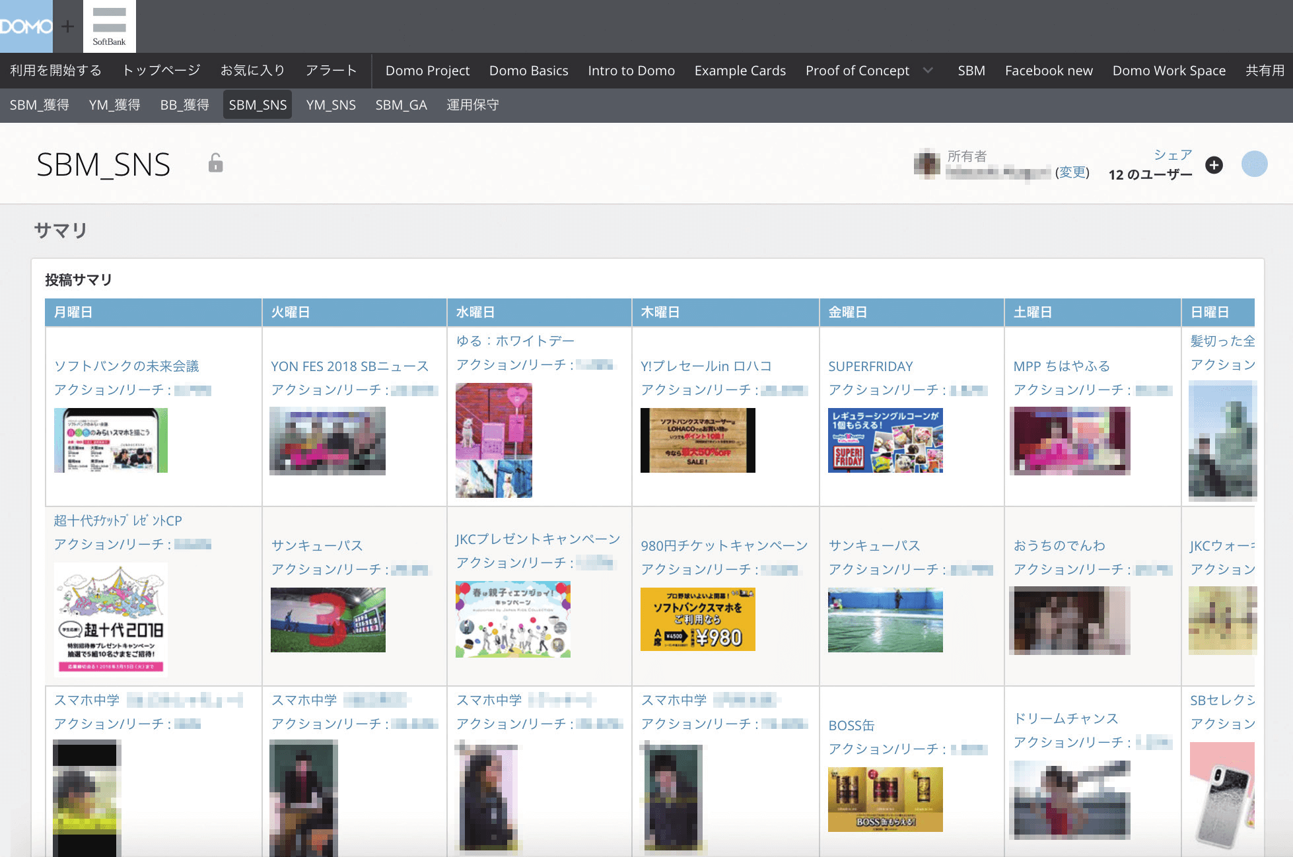Click the SUPERFRIDAY coupon thumbnail
The width and height of the screenshot is (1293, 857).
[886, 440]
